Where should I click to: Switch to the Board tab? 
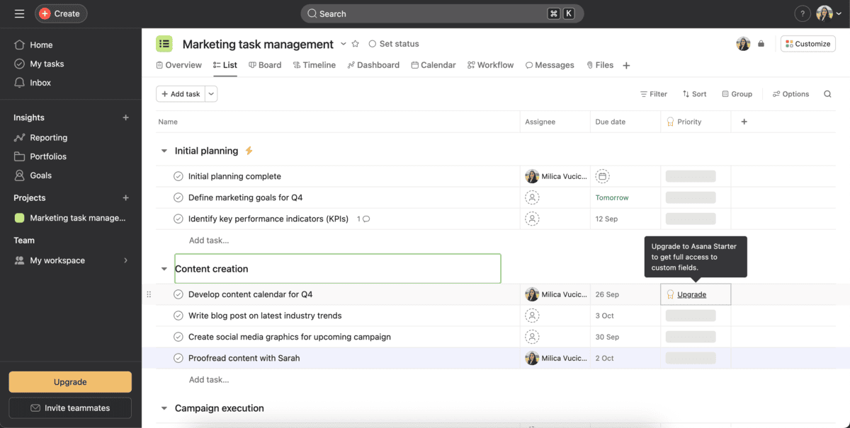coord(264,65)
